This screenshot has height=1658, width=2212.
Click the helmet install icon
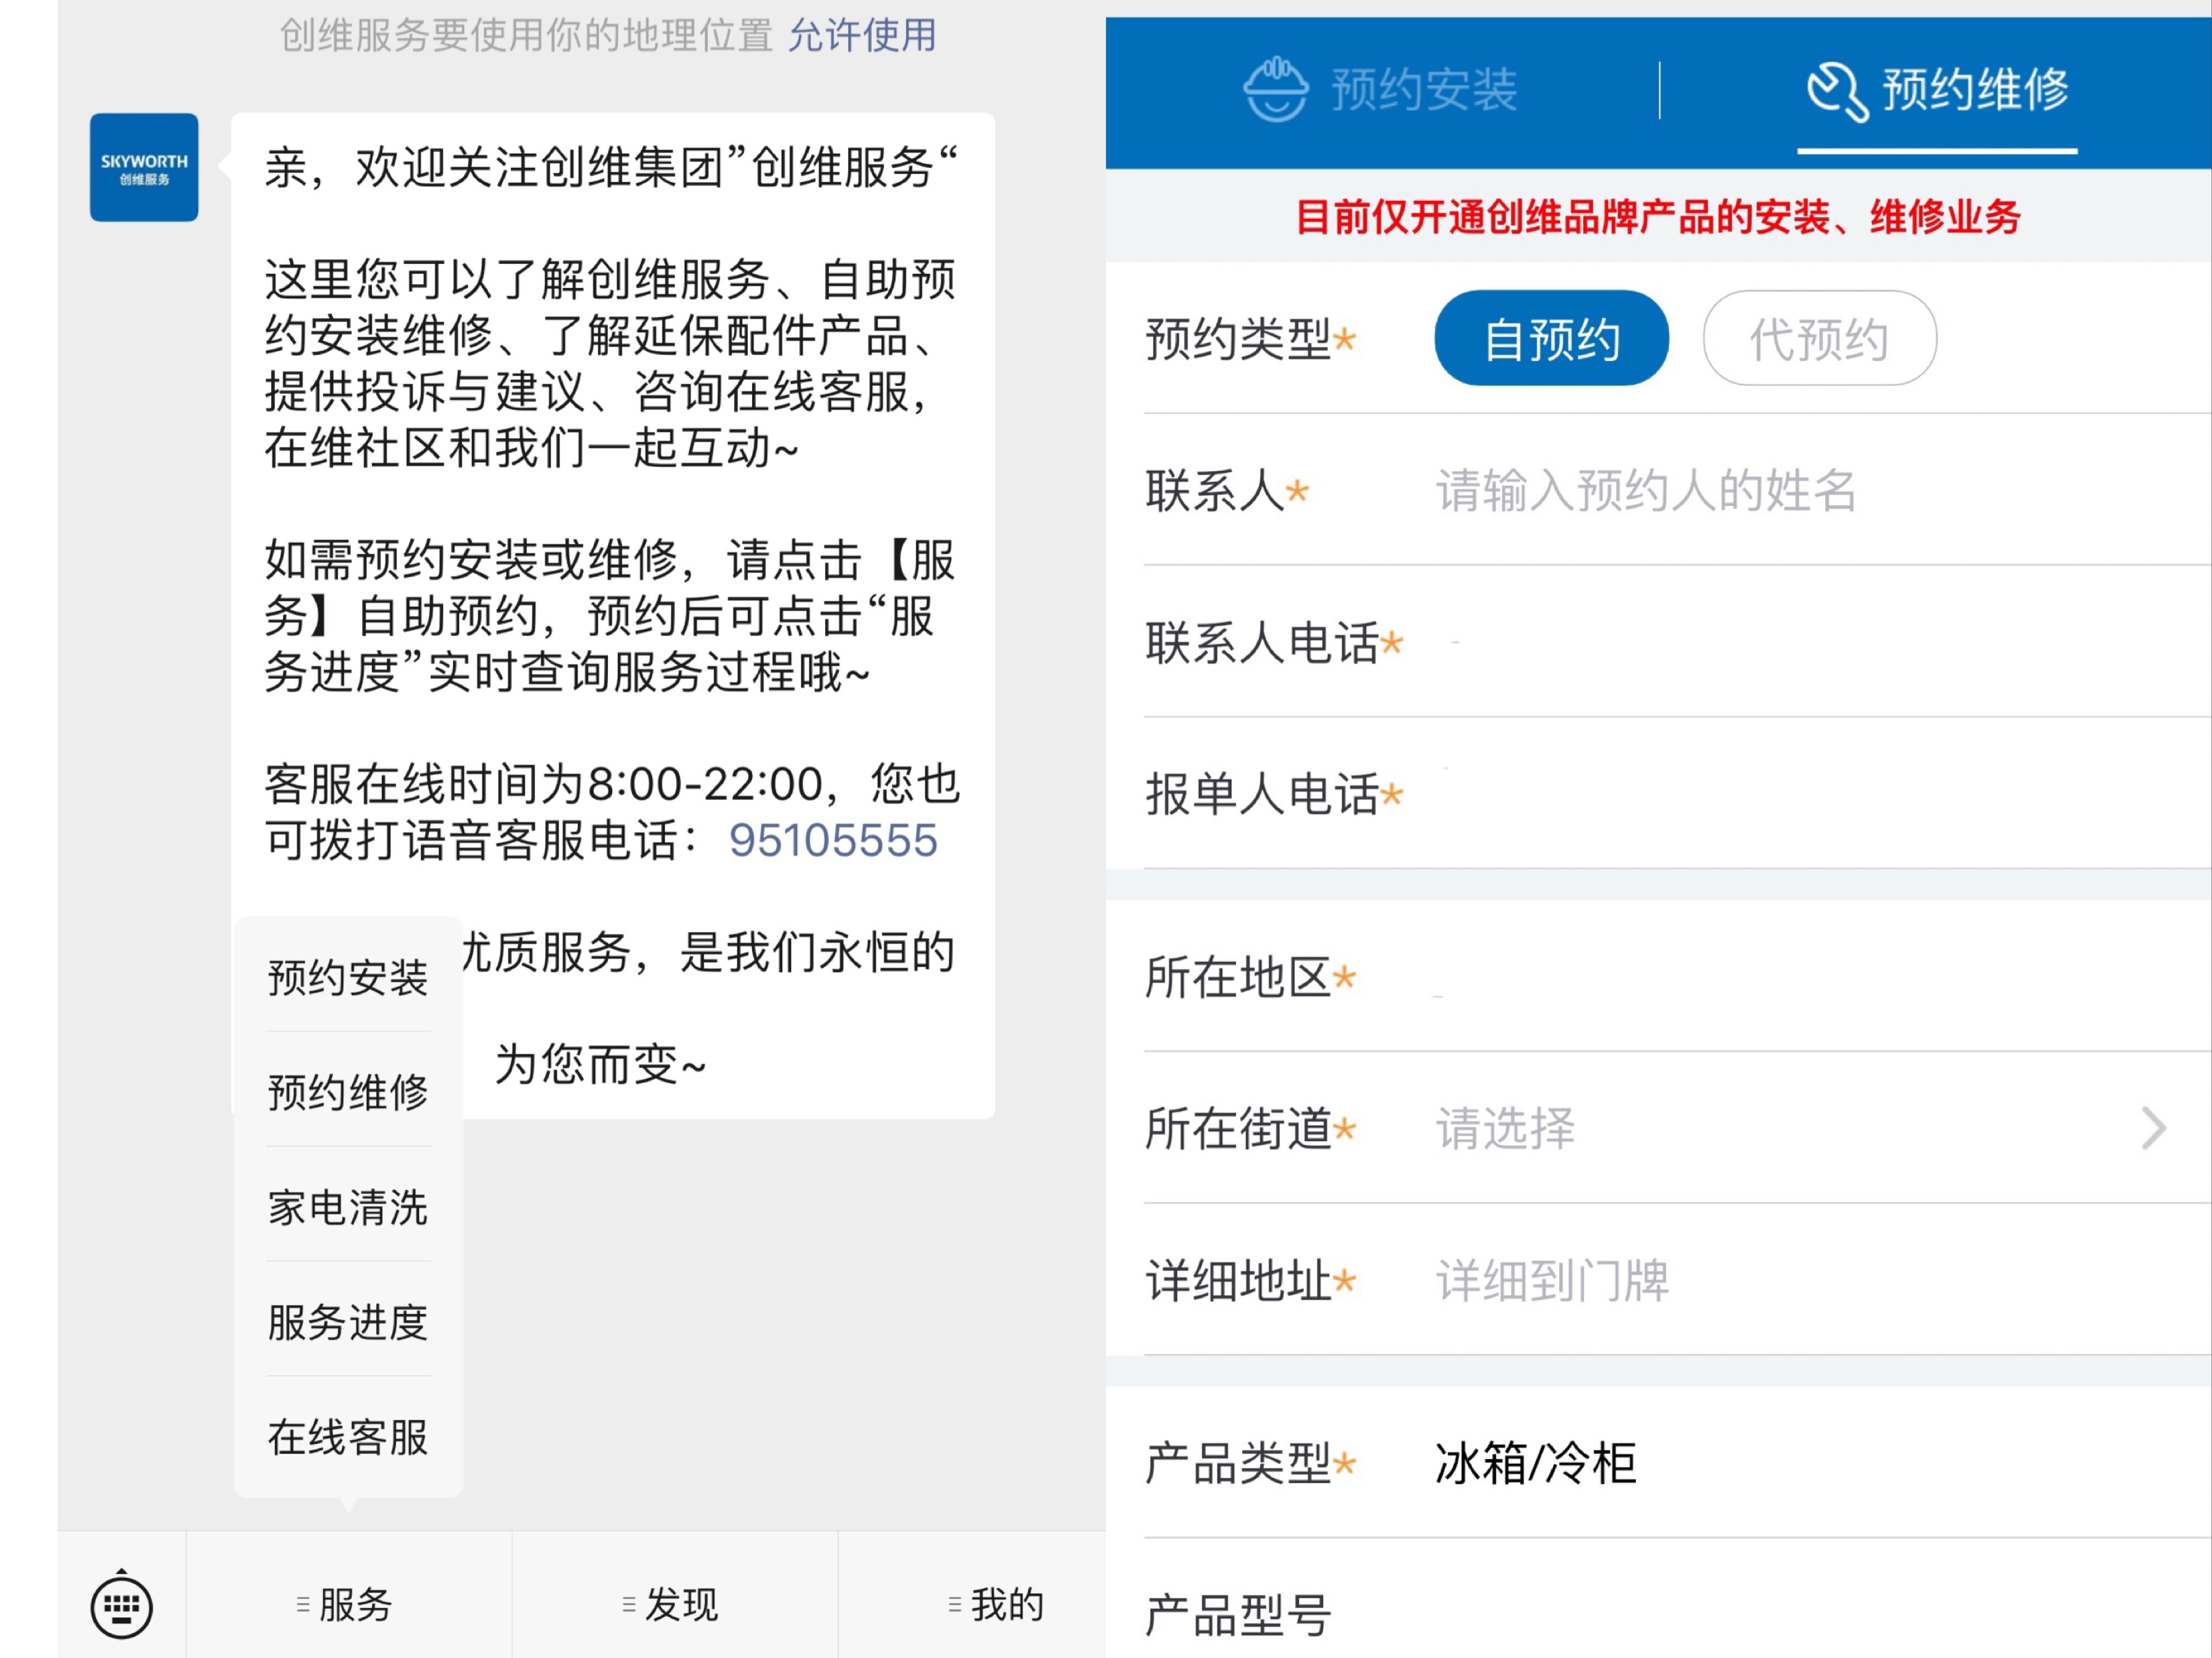pos(1275,90)
